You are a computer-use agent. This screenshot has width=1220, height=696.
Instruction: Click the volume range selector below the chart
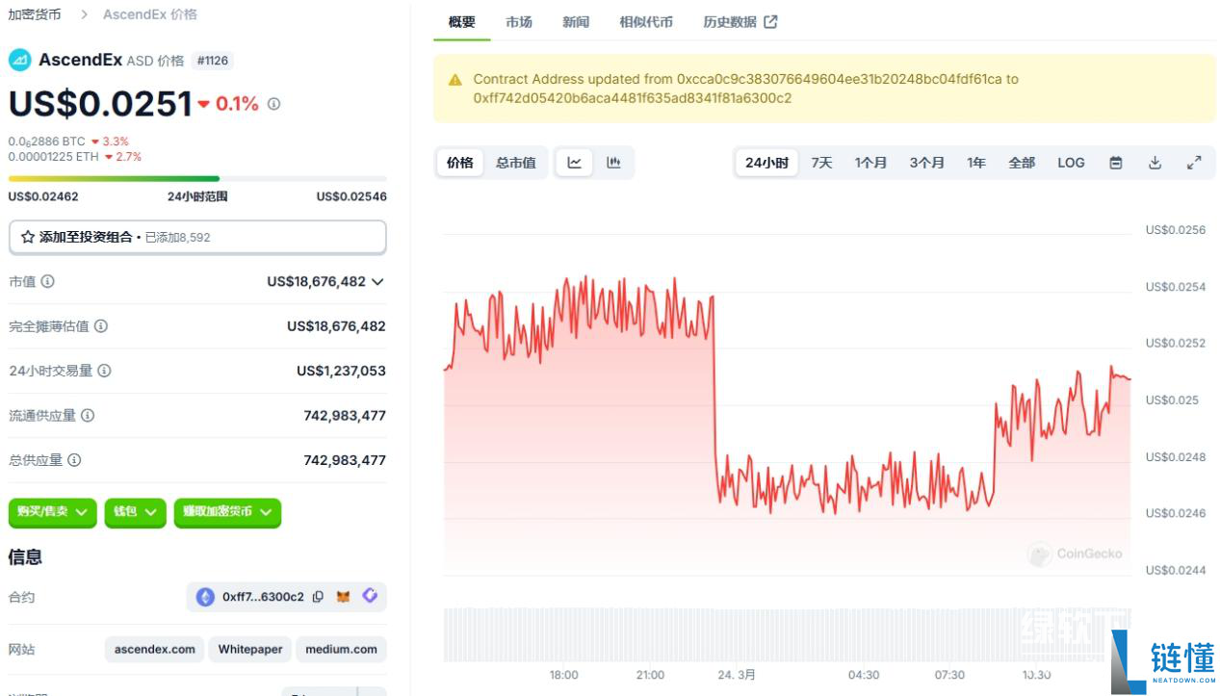[x=787, y=634]
